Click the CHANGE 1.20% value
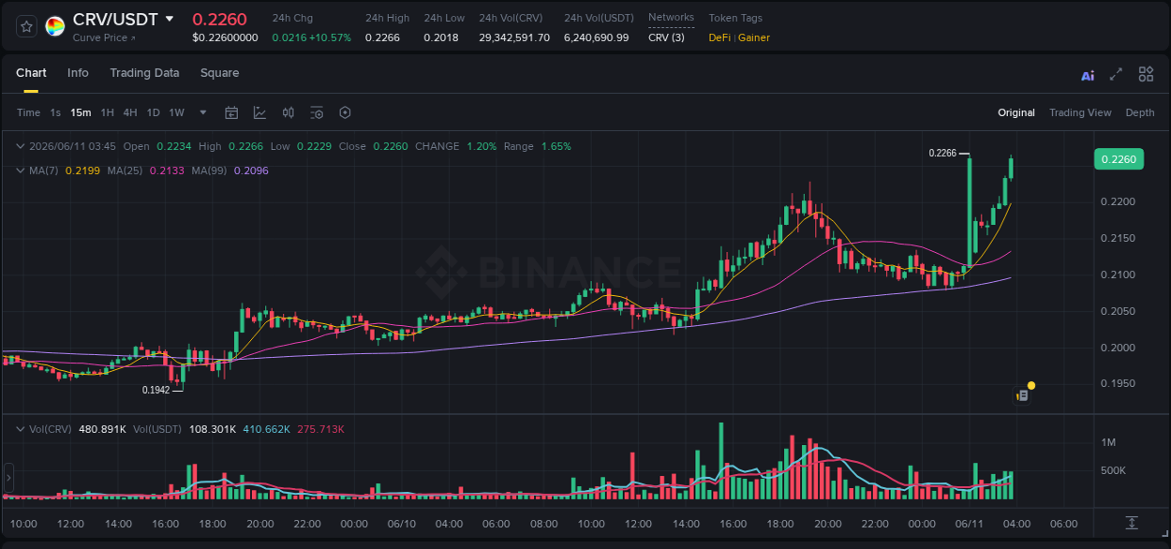This screenshot has width=1171, height=549. [x=482, y=146]
